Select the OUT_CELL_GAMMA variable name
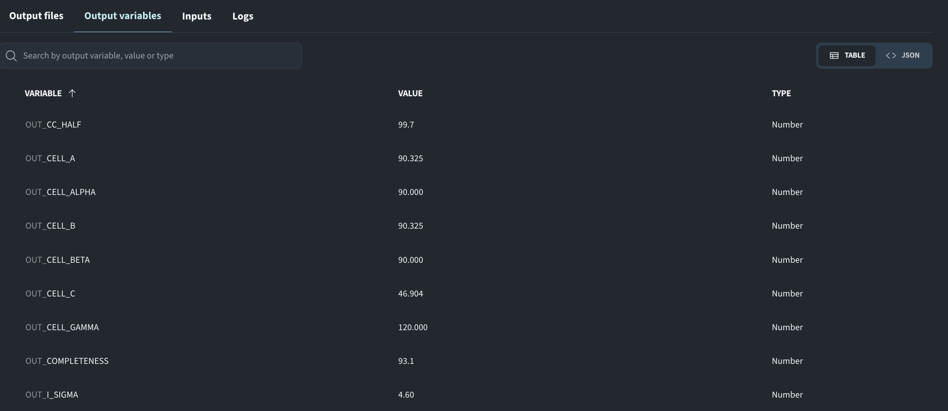This screenshot has width=948, height=411. [x=62, y=327]
